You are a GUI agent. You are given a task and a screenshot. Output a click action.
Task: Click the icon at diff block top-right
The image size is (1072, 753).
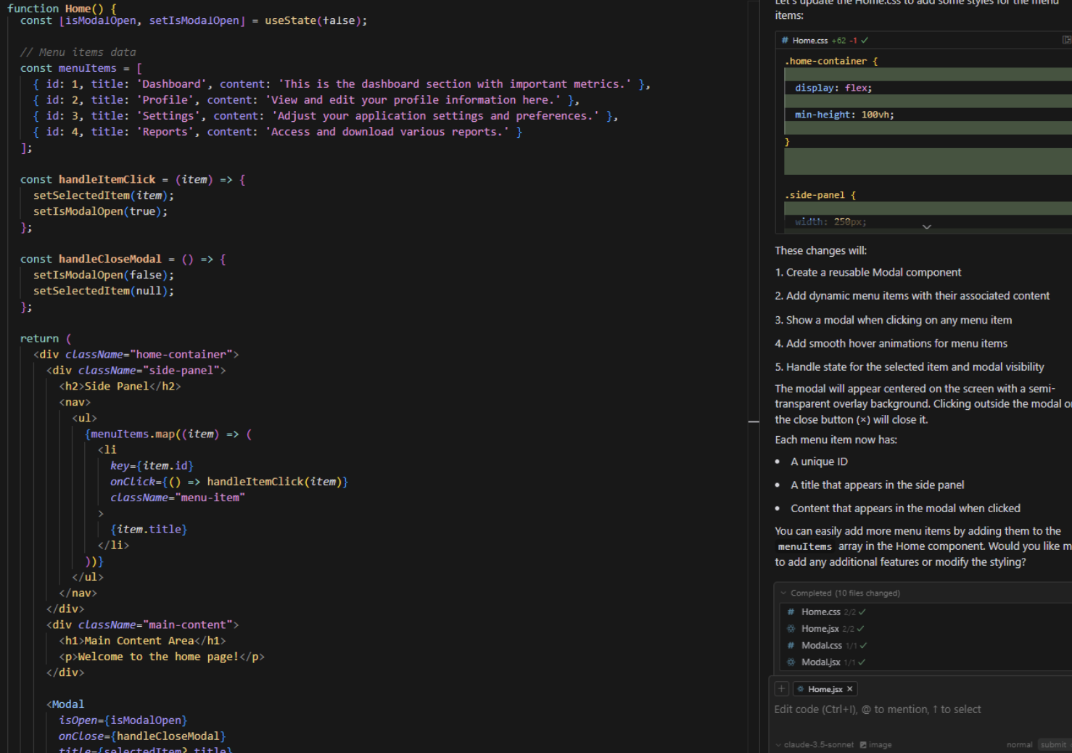coord(1066,40)
